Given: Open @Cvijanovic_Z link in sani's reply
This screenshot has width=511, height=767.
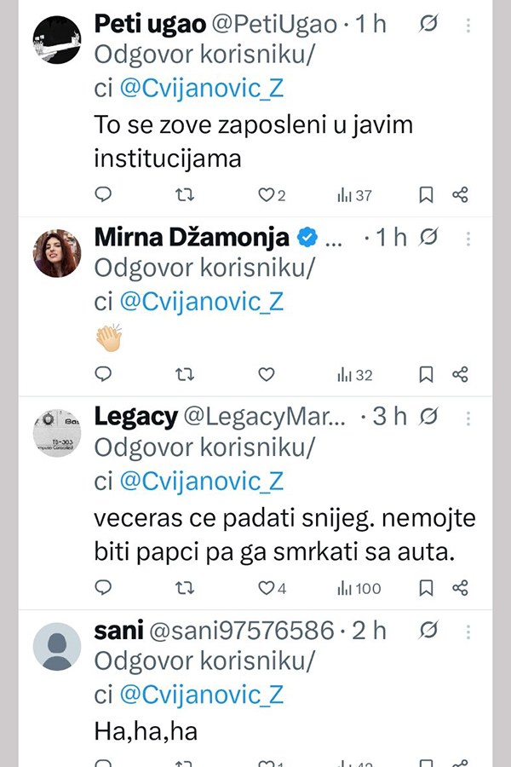Looking at the screenshot, I should [x=201, y=695].
